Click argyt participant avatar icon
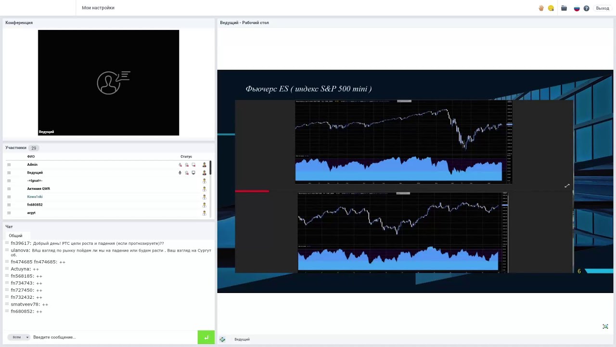Image resolution: width=616 pixels, height=347 pixels. pyautogui.click(x=204, y=213)
